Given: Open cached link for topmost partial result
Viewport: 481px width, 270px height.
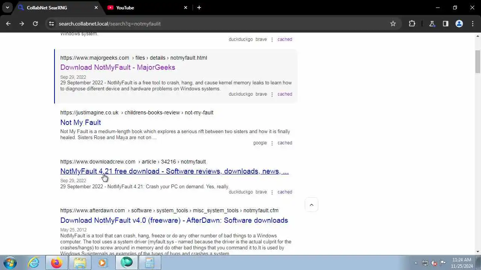Looking at the screenshot, I should click(285, 39).
